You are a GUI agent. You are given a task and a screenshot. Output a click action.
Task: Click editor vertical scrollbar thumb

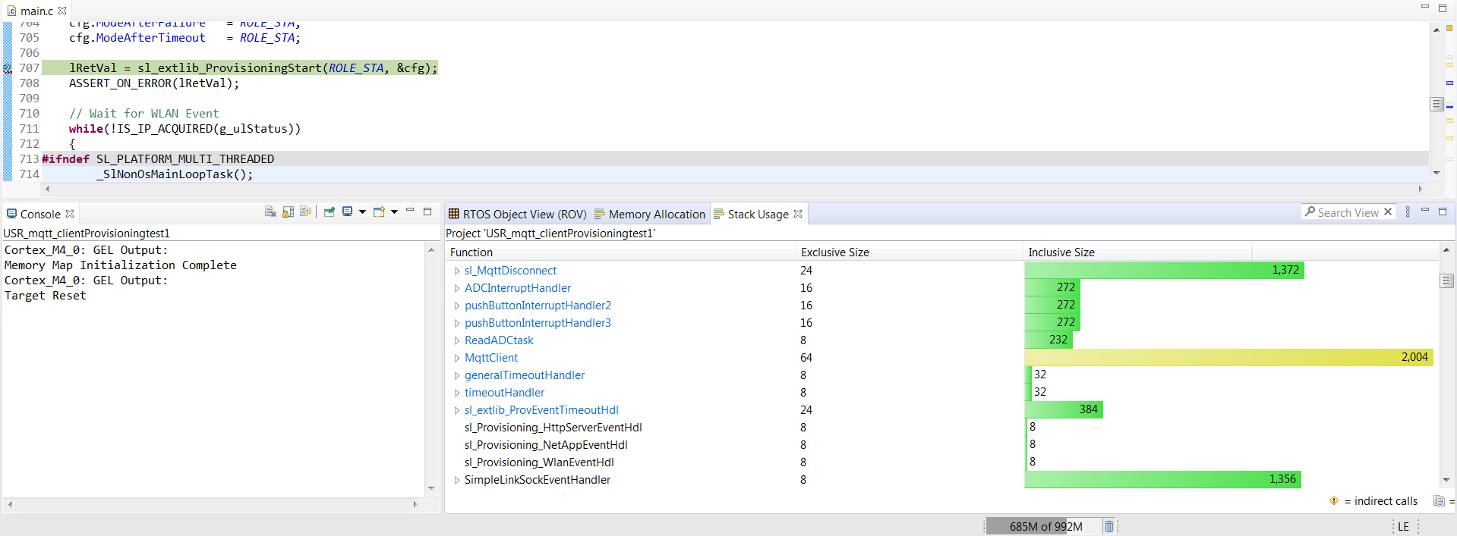(1437, 104)
